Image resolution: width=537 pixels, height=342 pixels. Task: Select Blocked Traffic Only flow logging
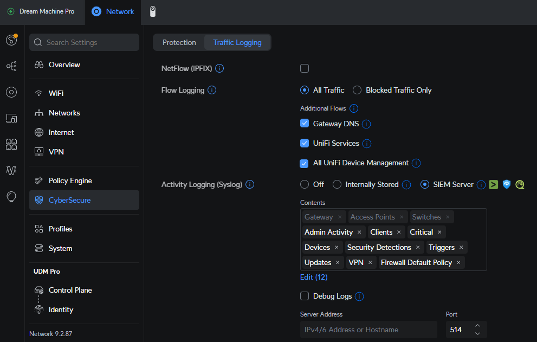pyautogui.click(x=356, y=90)
